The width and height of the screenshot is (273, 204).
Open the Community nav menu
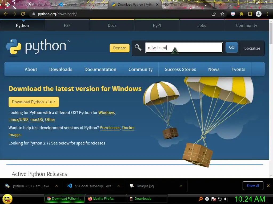140,69
